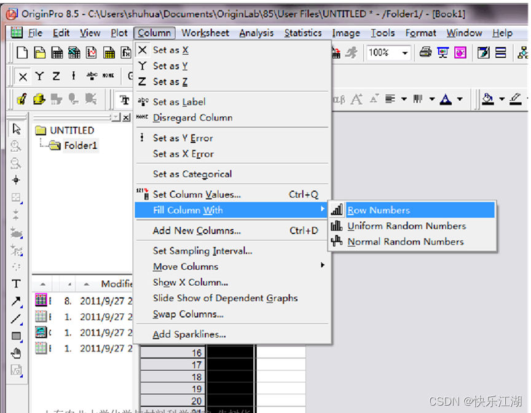The height and width of the screenshot is (413, 531).
Task: Click the line color pencil icon
Action: [516, 99]
